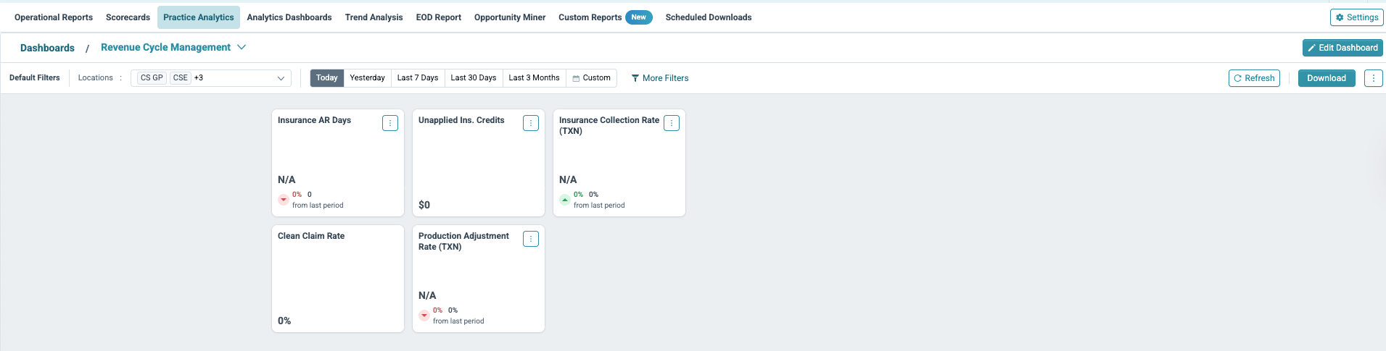The height and width of the screenshot is (351, 1386).
Task: Open dashboard more-options kebab beside Download
Action: [x=1373, y=78]
